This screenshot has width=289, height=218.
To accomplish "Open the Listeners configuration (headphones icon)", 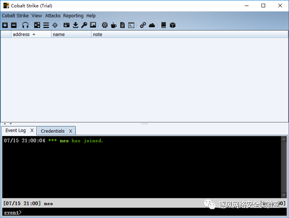I will [25, 25].
